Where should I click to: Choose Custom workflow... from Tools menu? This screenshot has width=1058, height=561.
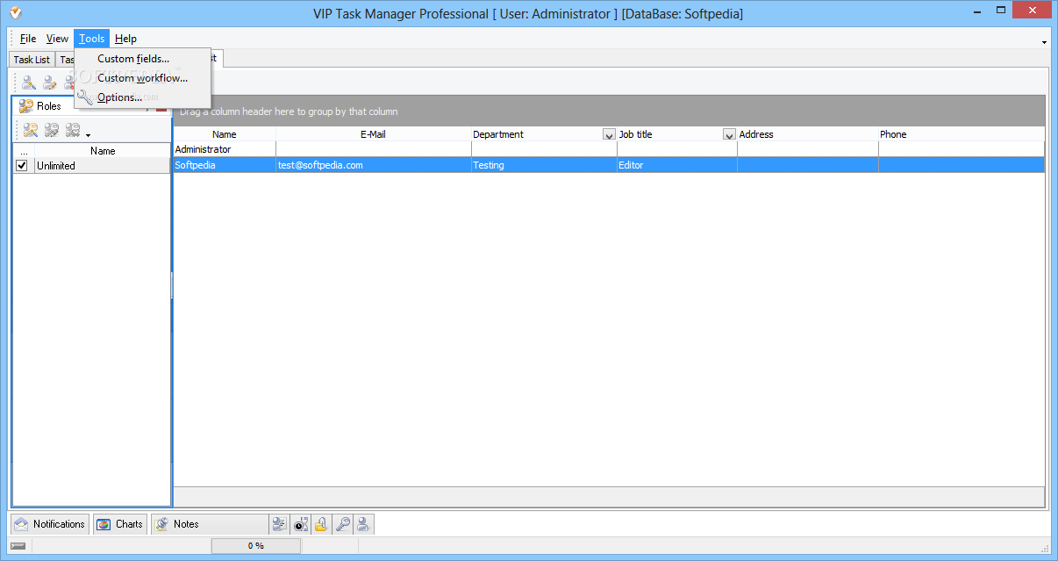[x=142, y=78]
